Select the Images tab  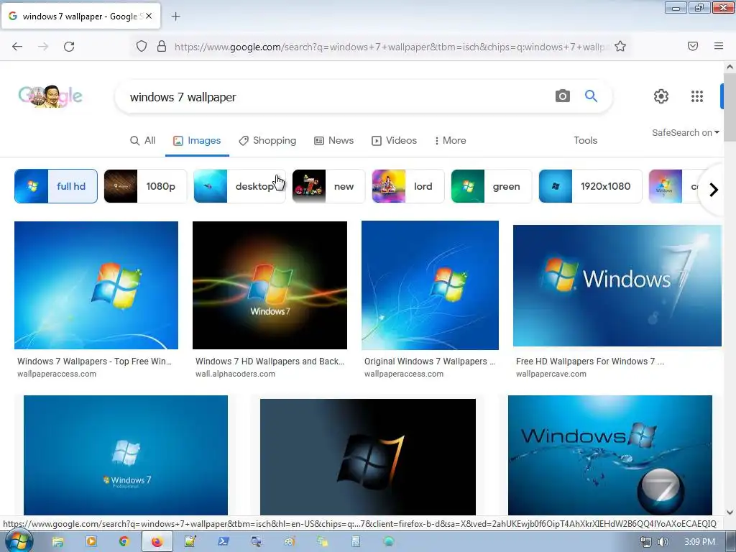pos(197,140)
